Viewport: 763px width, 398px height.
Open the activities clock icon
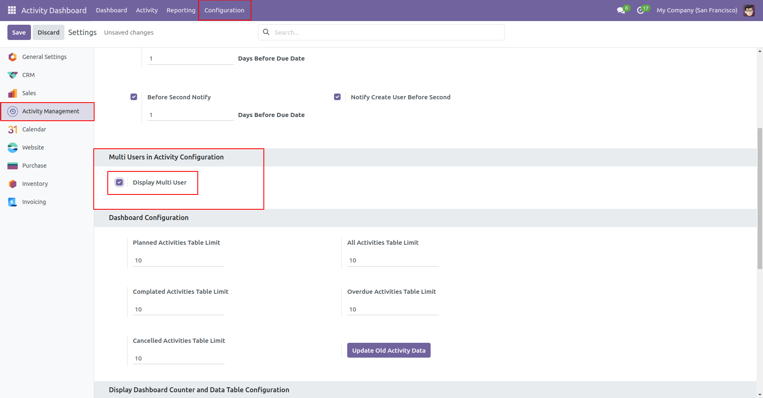pos(642,10)
